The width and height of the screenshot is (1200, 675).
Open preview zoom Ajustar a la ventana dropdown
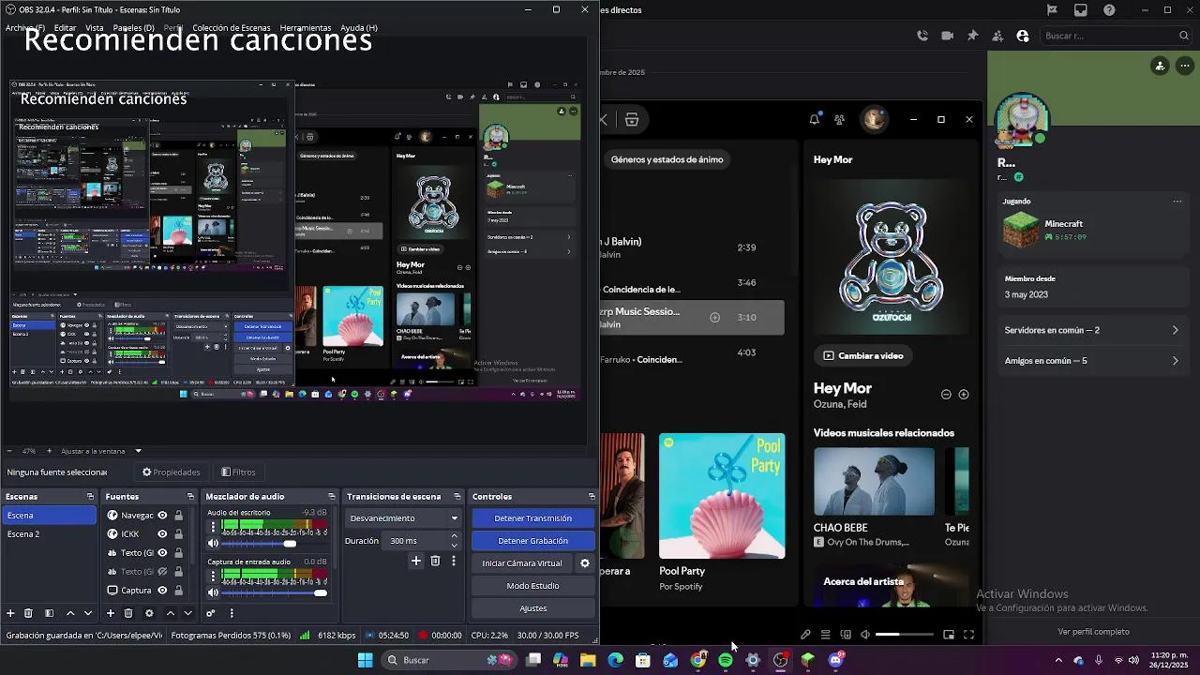pyautogui.click(x=101, y=451)
